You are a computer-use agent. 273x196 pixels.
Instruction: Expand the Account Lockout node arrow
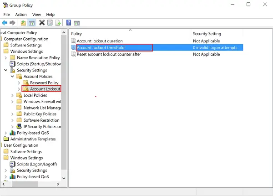19,89
